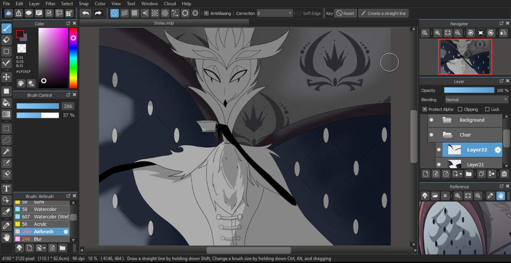Toggle visibility of Layer22

pyautogui.click(x=439, y=150)
